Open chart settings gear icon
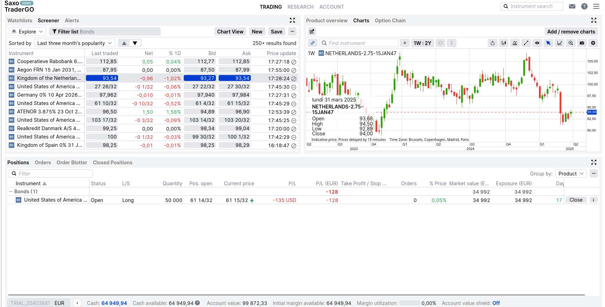Viewport: 605px width, 307px height. coord(593,43)
